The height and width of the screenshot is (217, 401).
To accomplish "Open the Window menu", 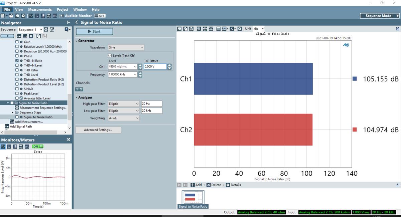I will click(80, 9).
